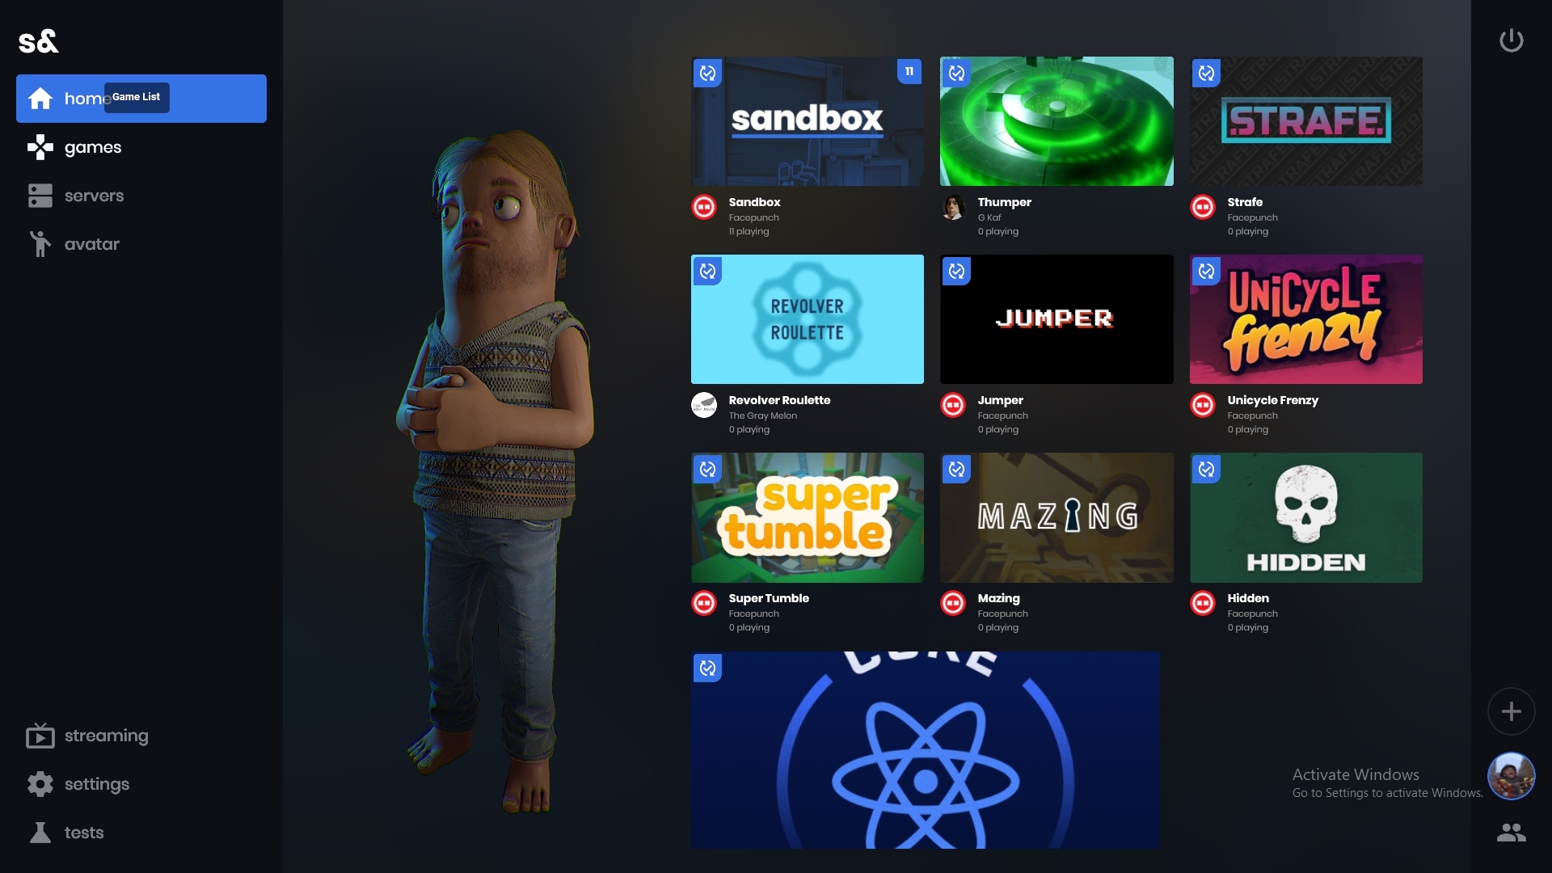The image size is (1552, 873).
Task: Click the refresh icon on Strafe game
Action: pyautogui.click(x=1205, y=73)
